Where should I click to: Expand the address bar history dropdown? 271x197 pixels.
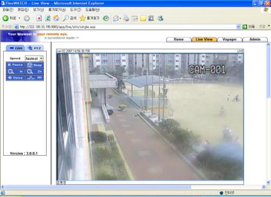coord(238,27)
